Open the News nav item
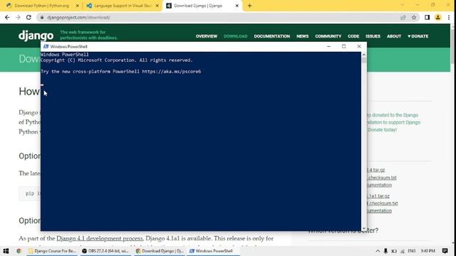 tap(302, 36)
